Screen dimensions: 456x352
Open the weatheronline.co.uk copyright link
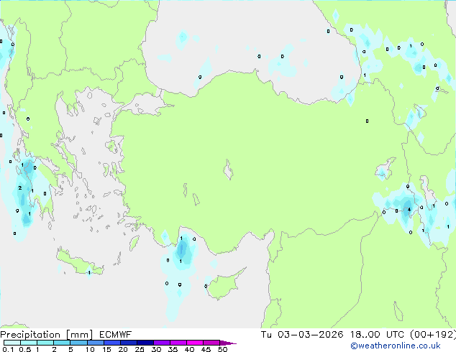click(396, 346)
